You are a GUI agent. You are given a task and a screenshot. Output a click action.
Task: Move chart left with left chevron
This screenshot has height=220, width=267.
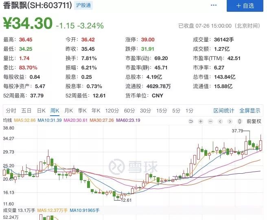click(x=220, y=121)
